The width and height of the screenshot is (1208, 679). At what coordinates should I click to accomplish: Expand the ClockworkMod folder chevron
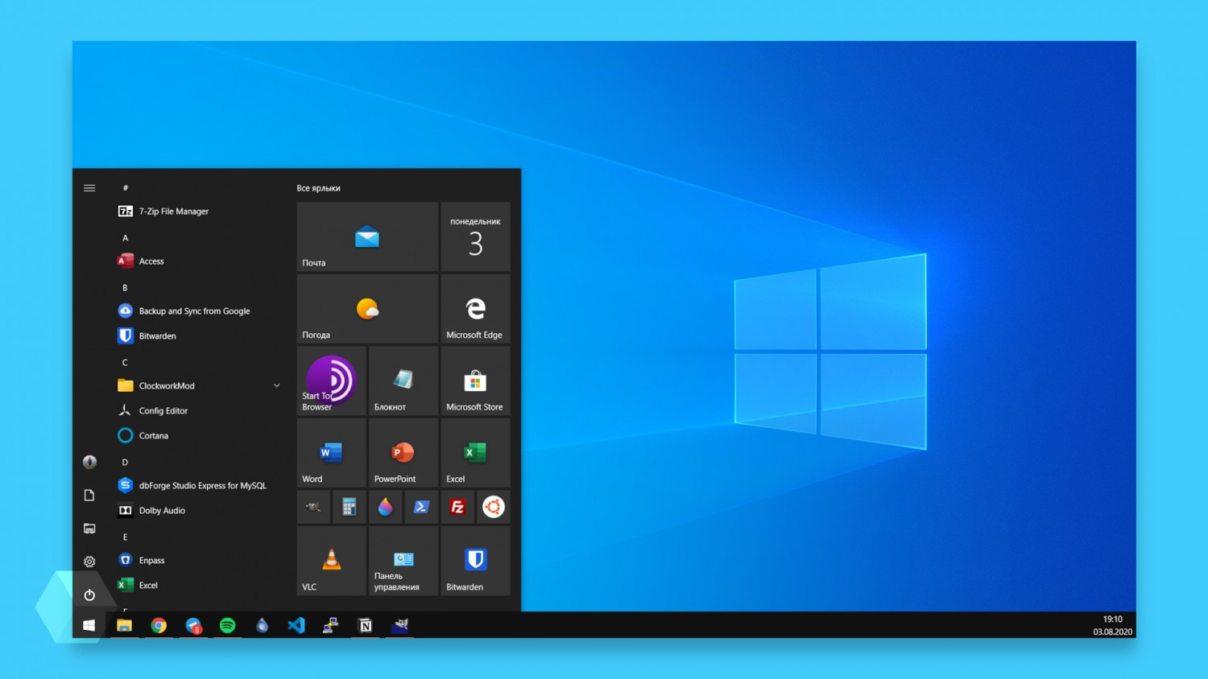coord(277,386)
